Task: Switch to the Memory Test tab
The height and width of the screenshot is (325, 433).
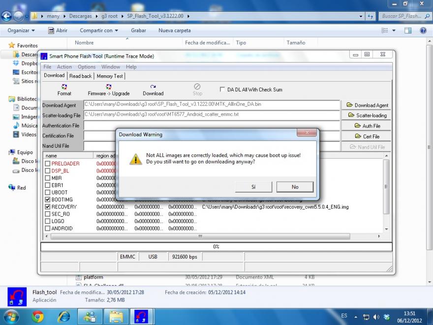Action: (110, 76)
